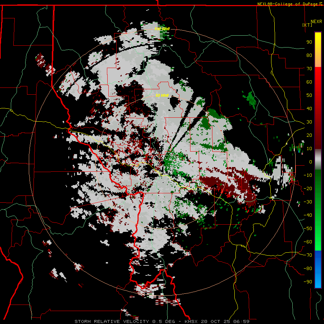
Task: Click the KMSX radar site identifier in caption
Action: [x=191, y=321]
